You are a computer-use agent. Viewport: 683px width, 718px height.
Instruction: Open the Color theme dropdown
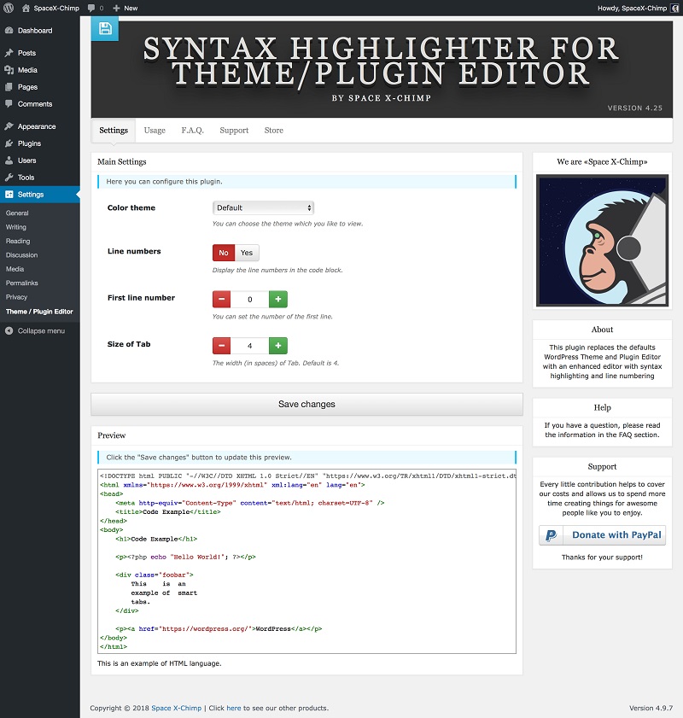coord(263,207)
